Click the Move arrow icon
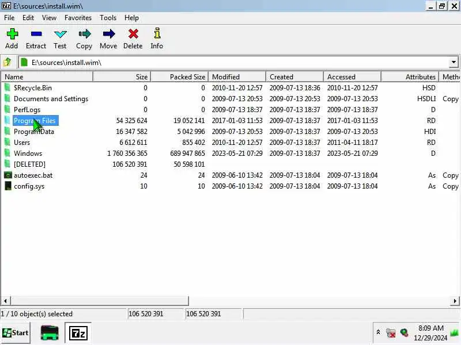This screenshot has height=345, width=461. [109, 34]
